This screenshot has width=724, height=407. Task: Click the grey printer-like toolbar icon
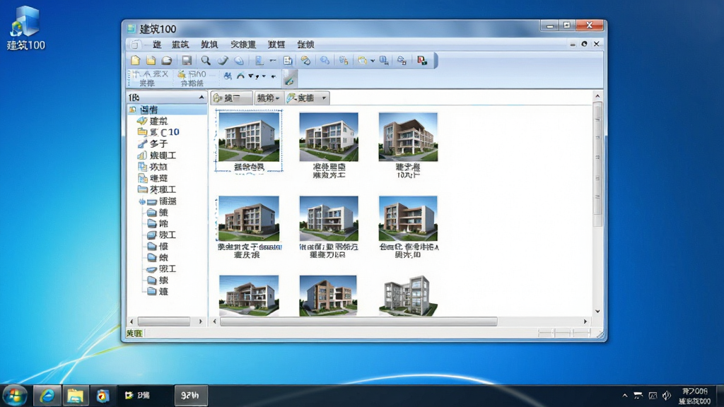click(167, 61)
